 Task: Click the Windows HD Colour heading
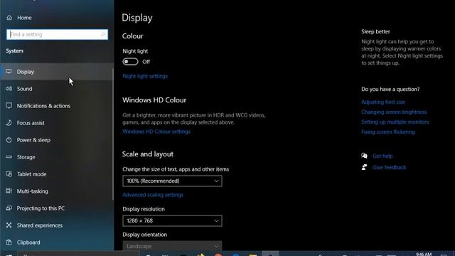154,100
